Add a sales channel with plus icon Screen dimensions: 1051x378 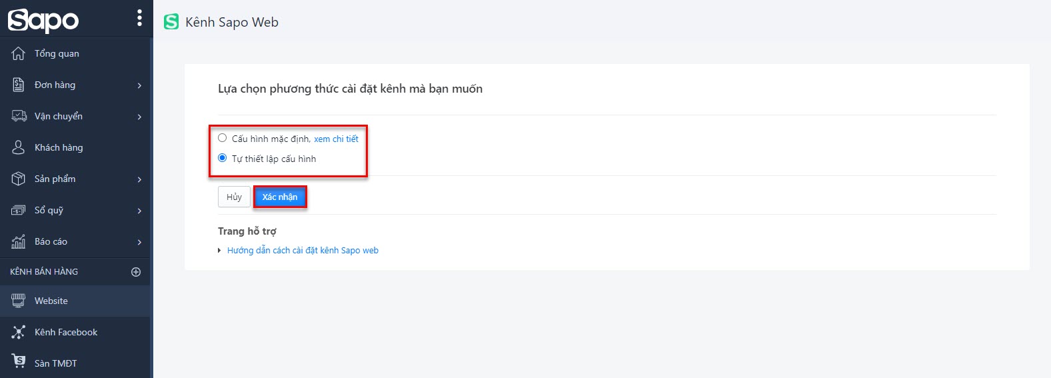(136, 272)
